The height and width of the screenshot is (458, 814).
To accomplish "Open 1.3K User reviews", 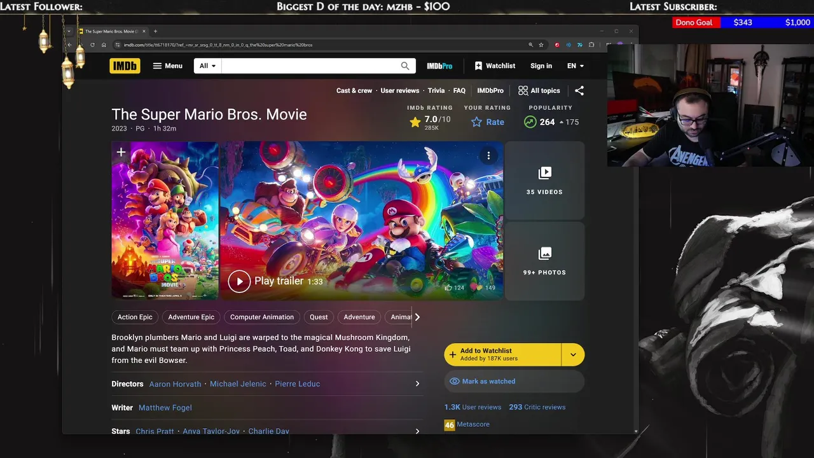I will click(473, 407).
